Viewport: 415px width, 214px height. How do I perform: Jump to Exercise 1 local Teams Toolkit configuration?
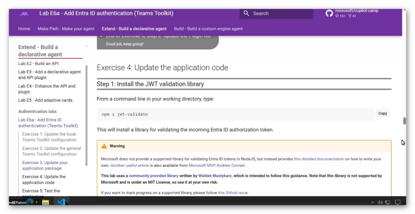(49, 137)
